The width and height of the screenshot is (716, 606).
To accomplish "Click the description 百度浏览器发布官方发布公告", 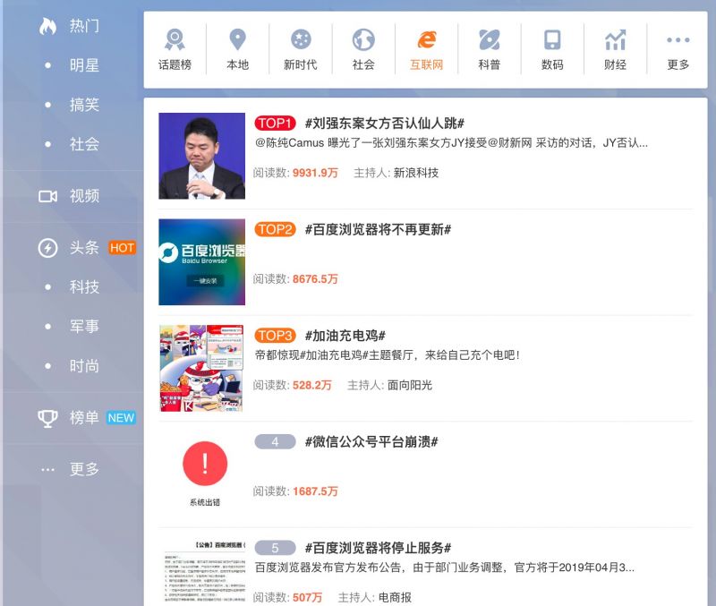I will (x=444, y=568).
